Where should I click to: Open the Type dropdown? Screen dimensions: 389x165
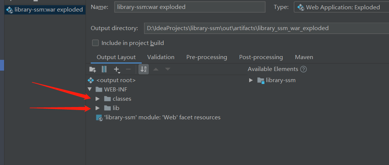click(x=341, y=7)
